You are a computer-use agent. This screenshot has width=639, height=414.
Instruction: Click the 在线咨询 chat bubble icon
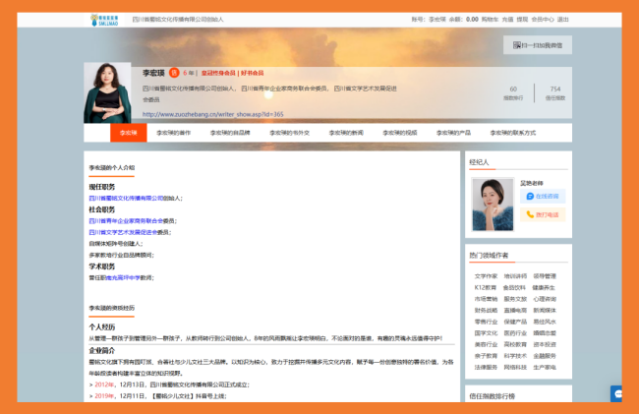pos(528,196)
